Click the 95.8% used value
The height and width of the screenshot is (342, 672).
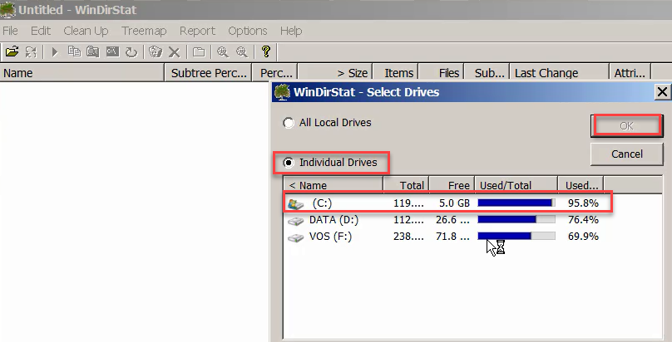pos(583,203)
